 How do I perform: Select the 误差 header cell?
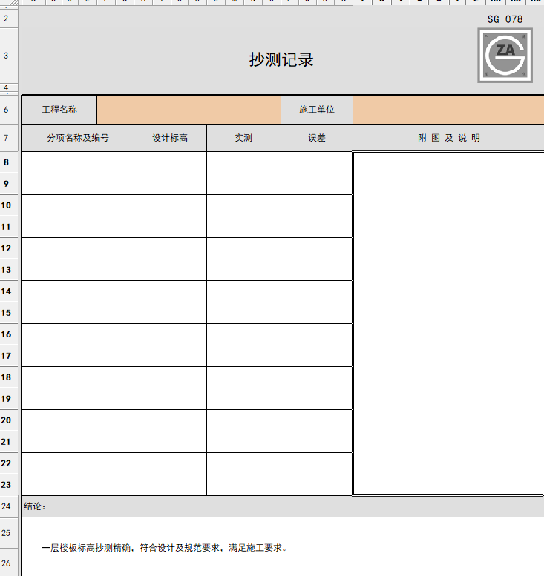[x=317, y=138]
